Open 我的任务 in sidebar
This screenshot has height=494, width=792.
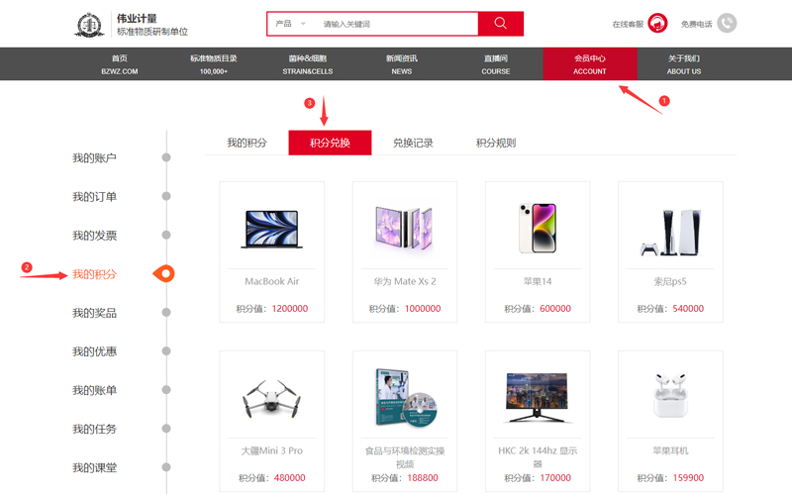pos(94,429)
